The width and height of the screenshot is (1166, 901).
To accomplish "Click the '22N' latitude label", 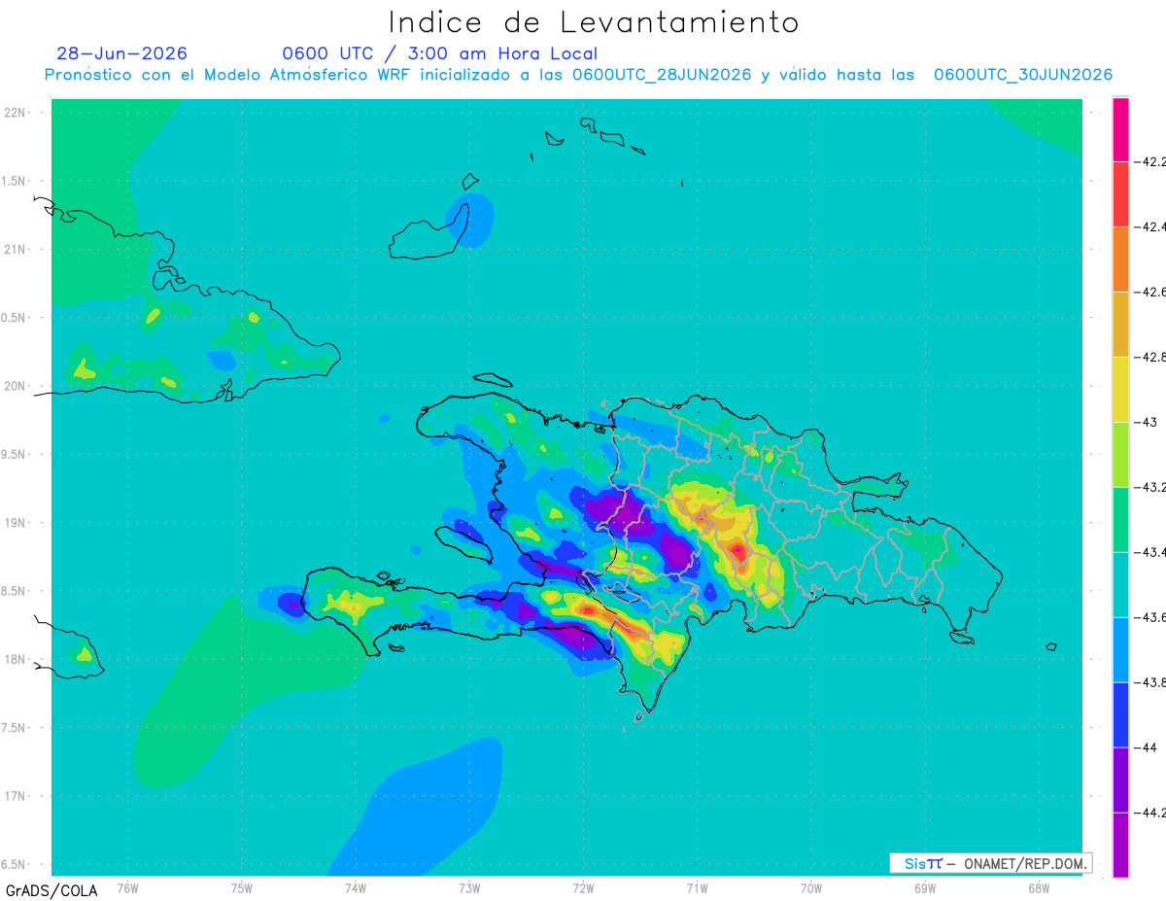I will (x=15, y=112).
